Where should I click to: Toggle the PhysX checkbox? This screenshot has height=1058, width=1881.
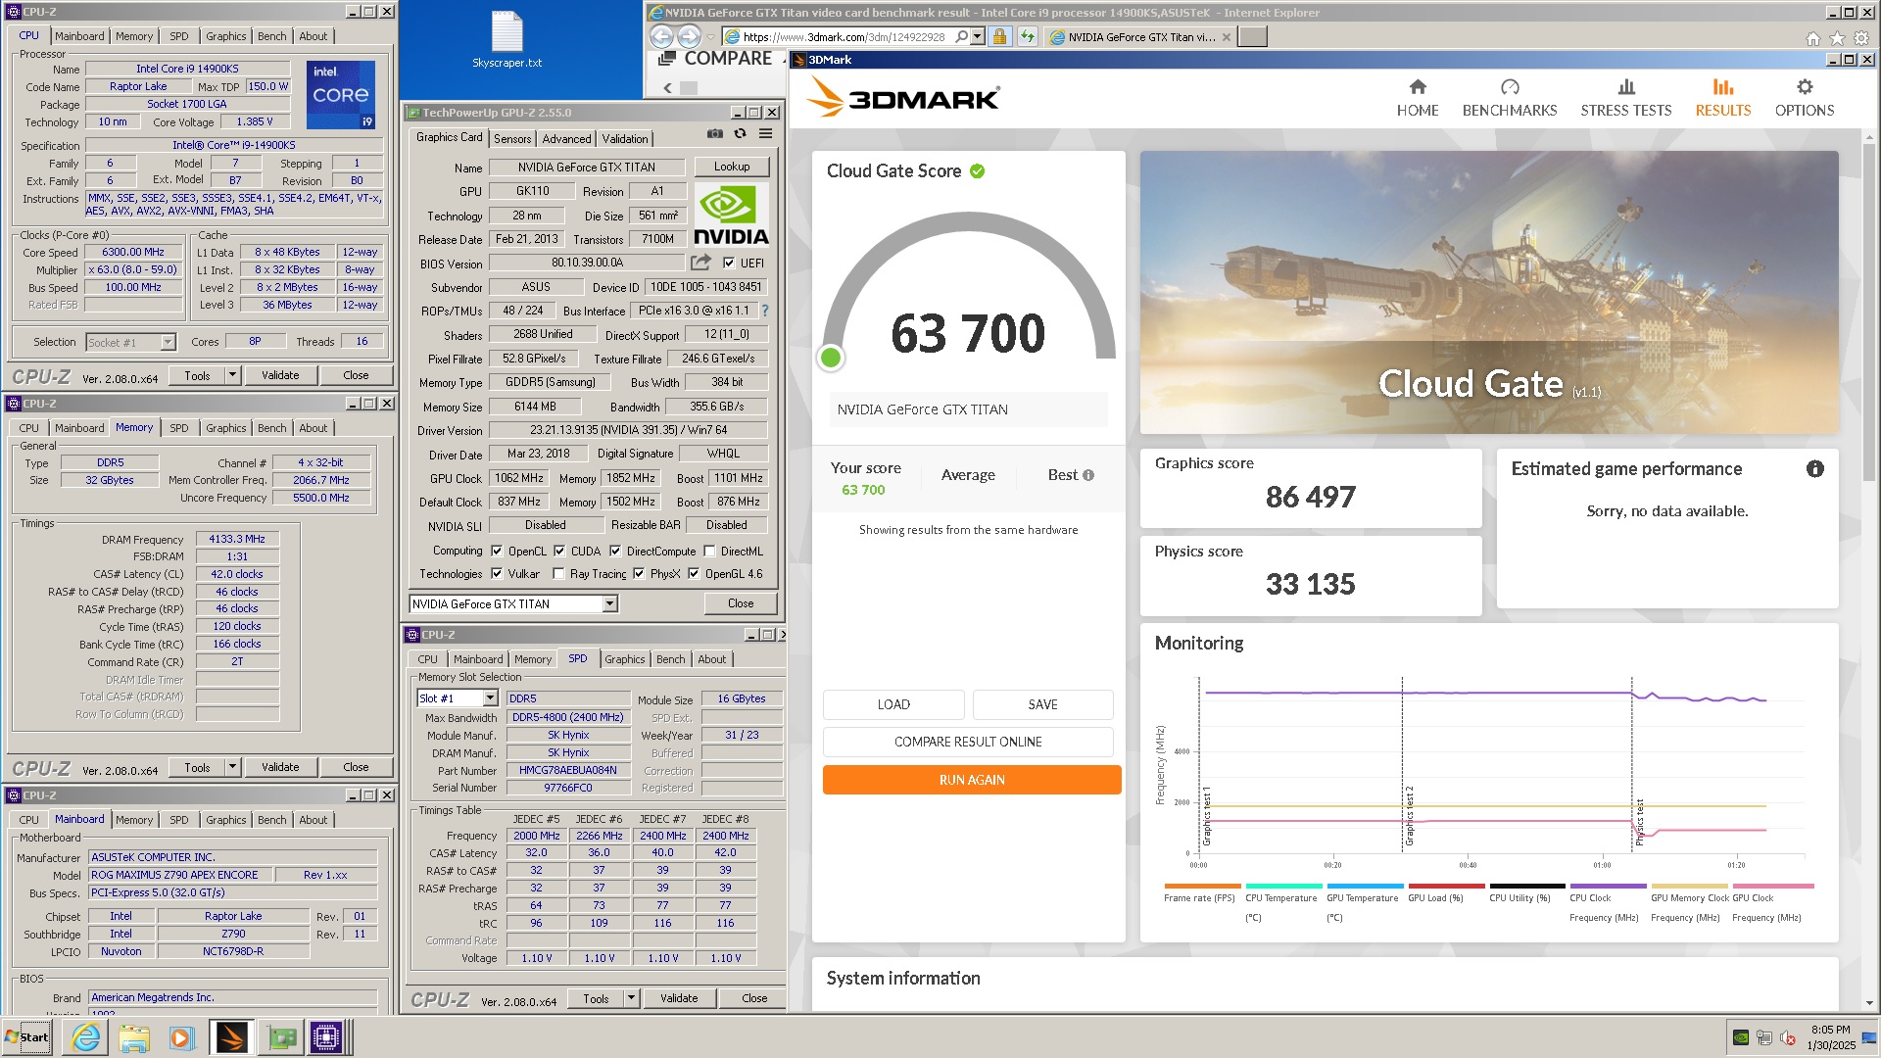(639, 574)
